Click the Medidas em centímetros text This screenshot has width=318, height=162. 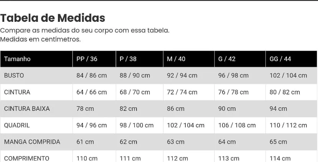tap(41, 39)
